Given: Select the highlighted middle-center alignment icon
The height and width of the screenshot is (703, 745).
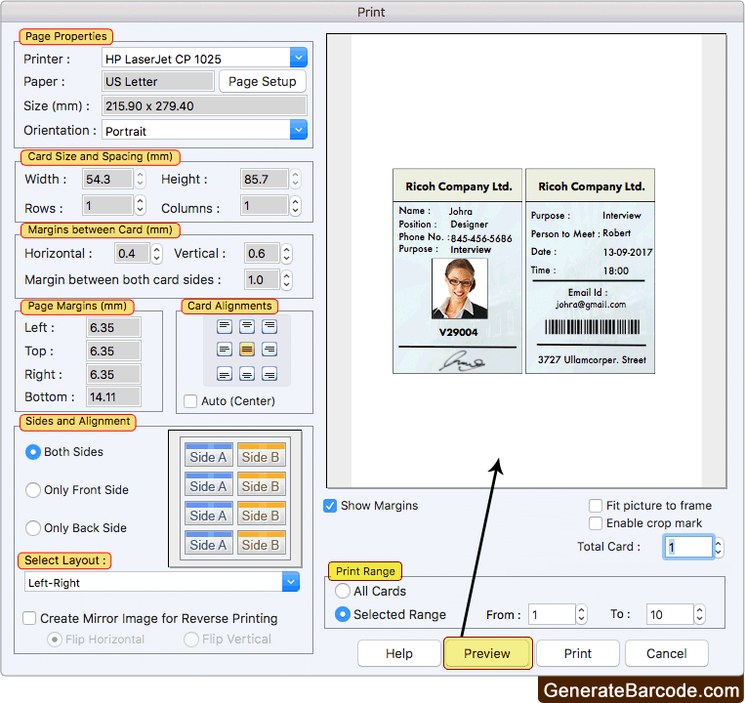Looking at the screenshot, I should point(247,350).
